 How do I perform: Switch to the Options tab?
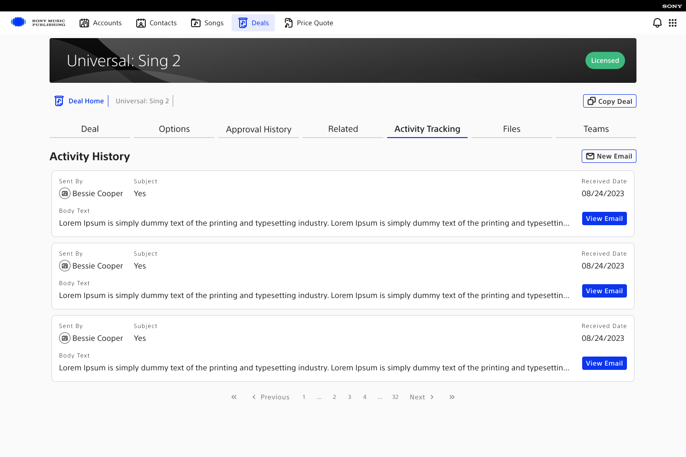(x=174, y=129)
